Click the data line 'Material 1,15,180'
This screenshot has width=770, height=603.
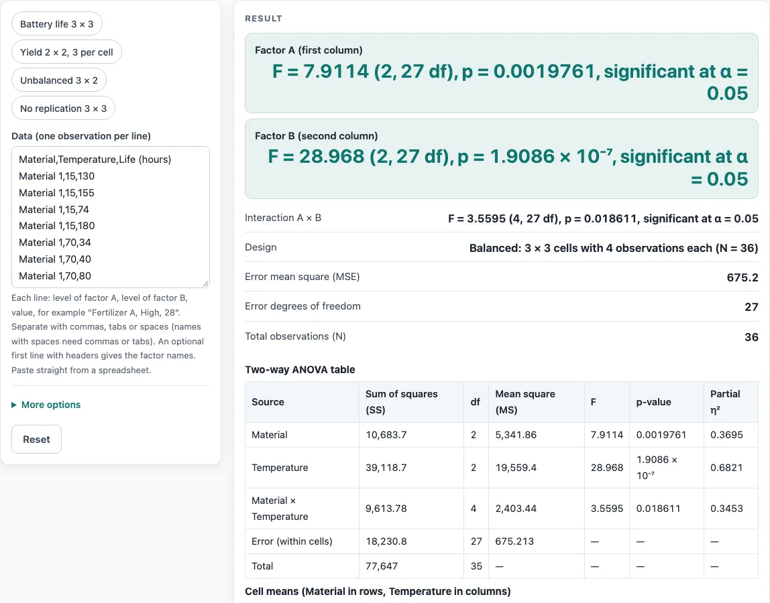(x=56, y=226)
